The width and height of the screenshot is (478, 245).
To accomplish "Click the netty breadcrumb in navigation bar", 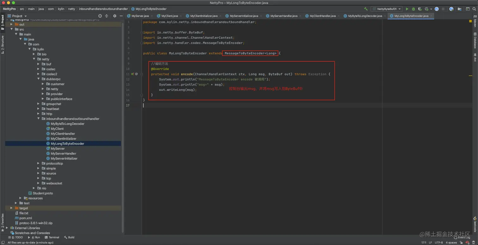I will click(71, 9).
